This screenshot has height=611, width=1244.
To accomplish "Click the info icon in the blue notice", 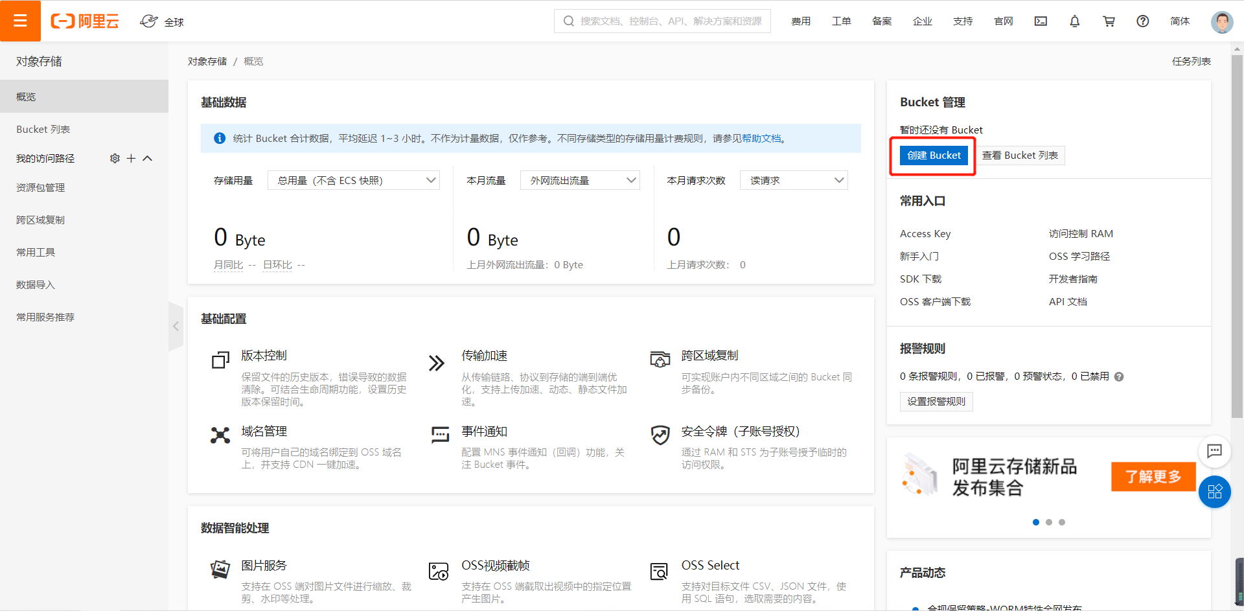I will (x=220, y=138).
